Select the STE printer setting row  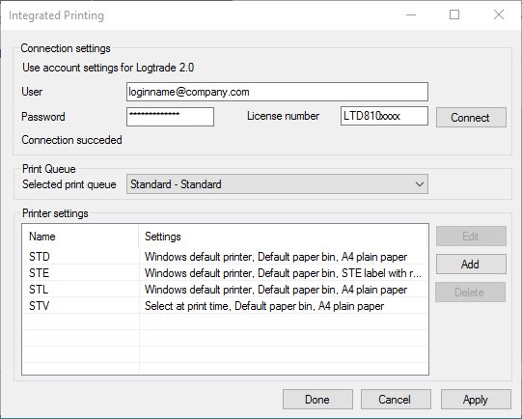click(225, 273)
